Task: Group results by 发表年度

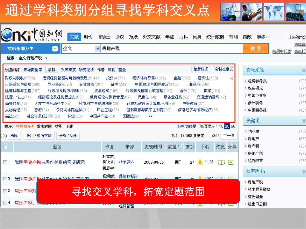Action: (x=68, y=70)
